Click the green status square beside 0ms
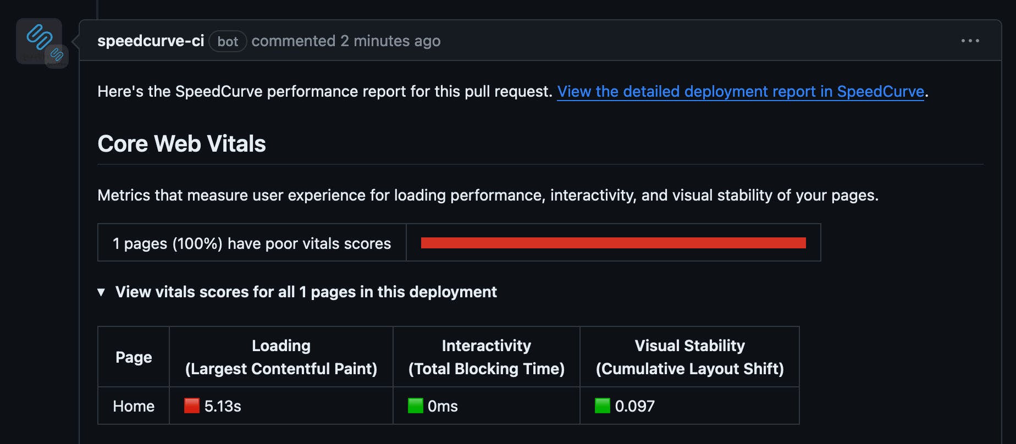 point(416,406)
